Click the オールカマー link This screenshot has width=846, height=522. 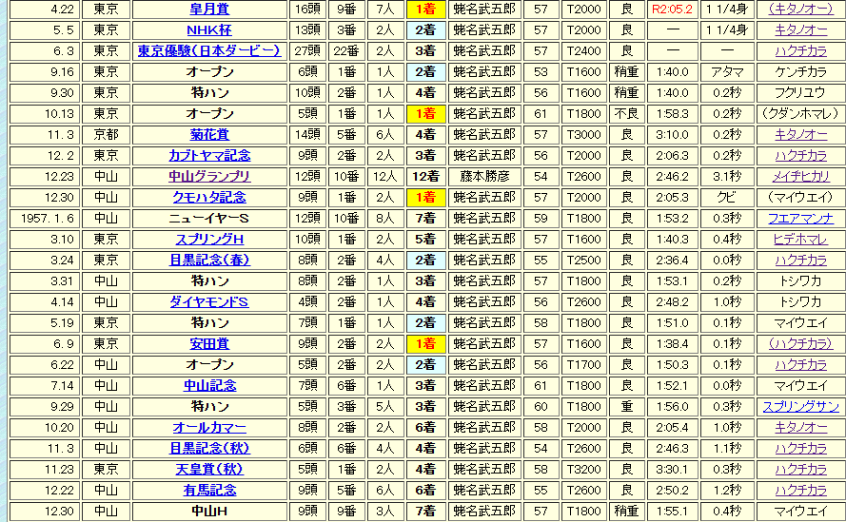(x=209, y=428)
